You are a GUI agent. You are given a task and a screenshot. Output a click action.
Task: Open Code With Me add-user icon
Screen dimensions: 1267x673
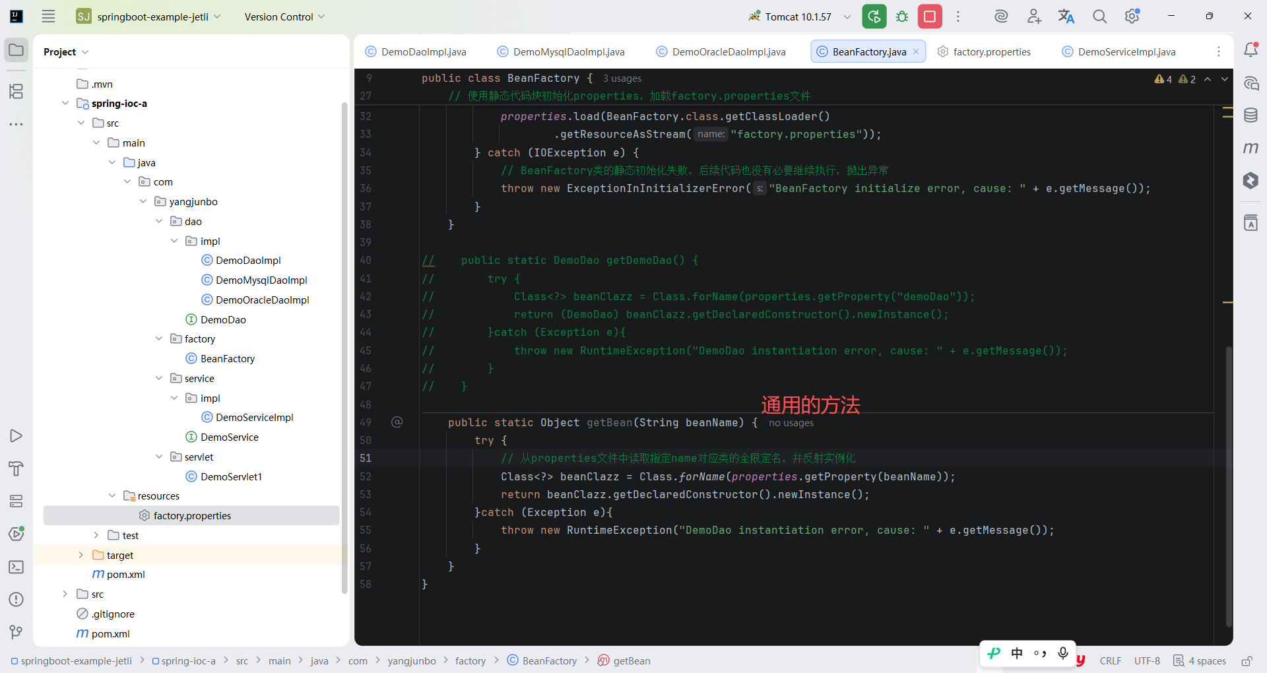[1034, 16]
